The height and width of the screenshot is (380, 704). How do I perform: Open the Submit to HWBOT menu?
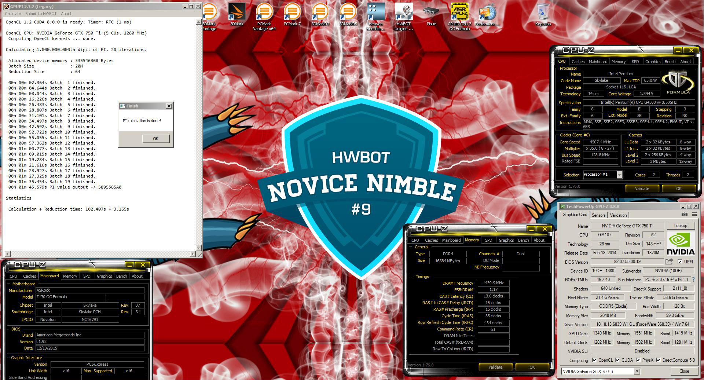point(41,14)
